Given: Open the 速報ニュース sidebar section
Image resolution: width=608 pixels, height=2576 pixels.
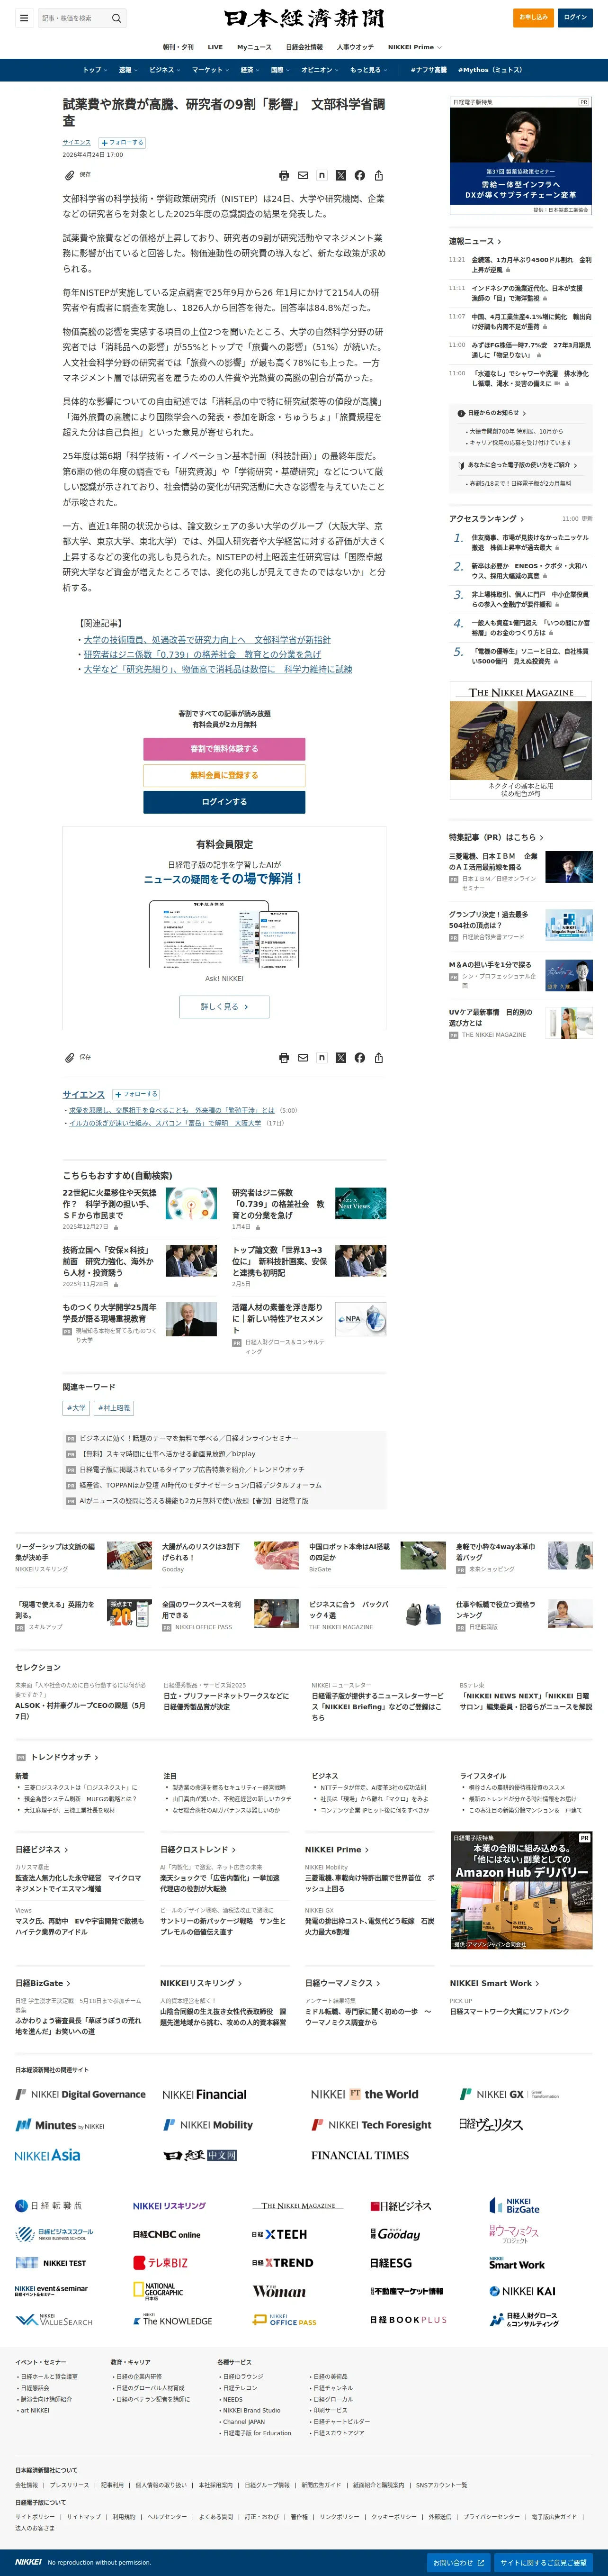Looking at the screenshot, I should click(x=475, y=241).
